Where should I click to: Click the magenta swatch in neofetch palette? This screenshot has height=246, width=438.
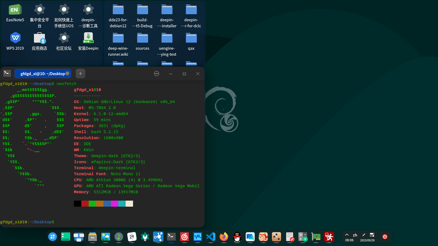click(114, 204)
